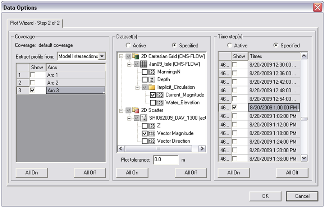Click the Water_Elevation 123 dataset icon
The width and height of the screenshot is (325, 208).
pos(160,103)
